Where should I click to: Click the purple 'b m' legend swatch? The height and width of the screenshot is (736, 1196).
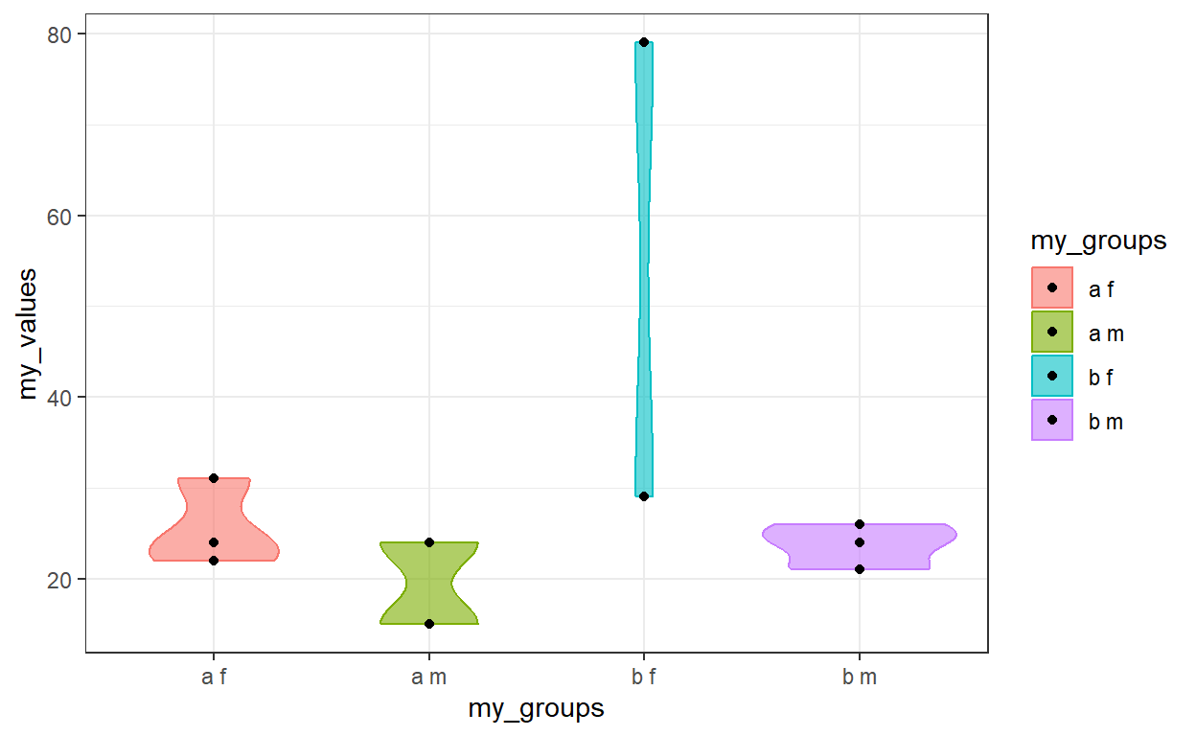pyautogui.click(x=1052, y=420)
